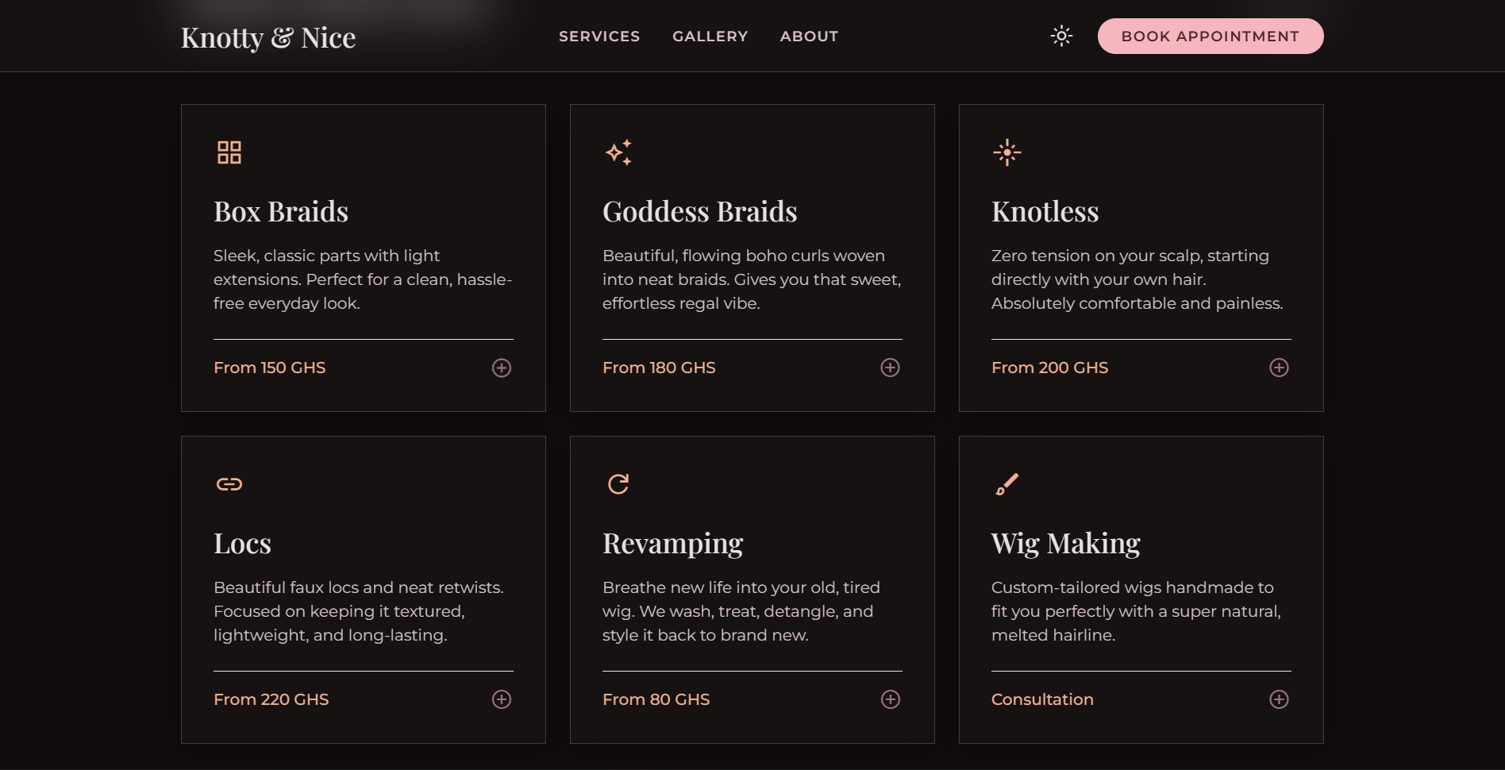This screenshot has height=770, width=1505.
Task: Go to the Gallery nav item
Action: point(710,37)
